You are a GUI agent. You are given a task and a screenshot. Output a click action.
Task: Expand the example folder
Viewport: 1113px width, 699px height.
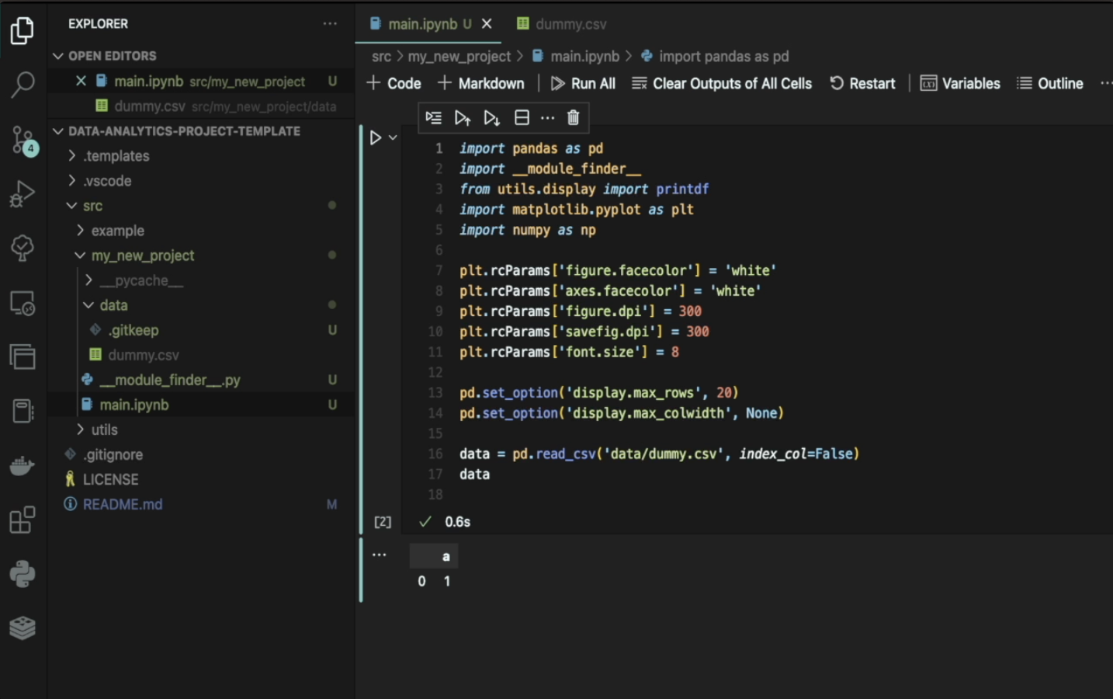(119, 230)
